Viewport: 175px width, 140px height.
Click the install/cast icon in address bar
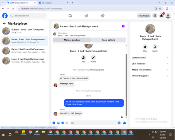[156, 8]
